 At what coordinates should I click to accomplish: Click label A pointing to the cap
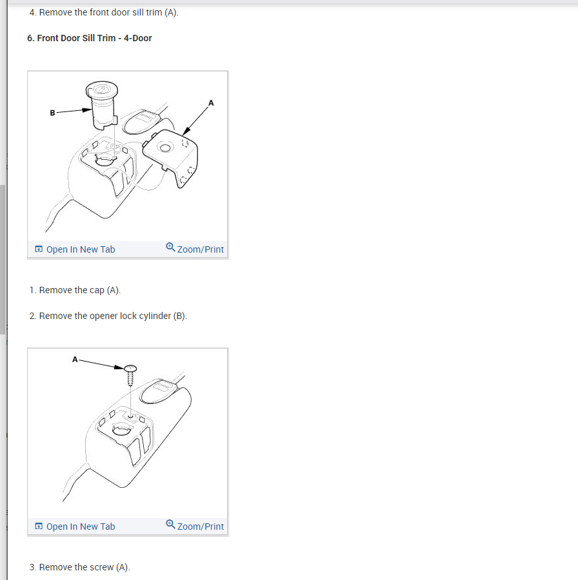tap(211, 103)
